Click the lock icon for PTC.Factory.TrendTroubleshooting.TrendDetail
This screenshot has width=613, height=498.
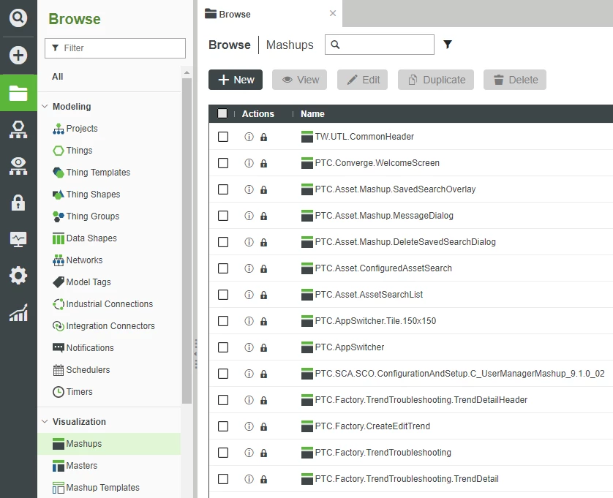(x=264, y=479)
